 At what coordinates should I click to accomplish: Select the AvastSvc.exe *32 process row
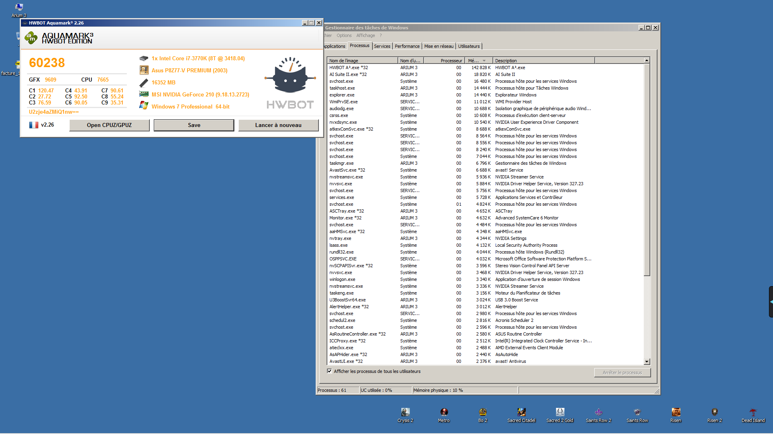click(485, 170)
